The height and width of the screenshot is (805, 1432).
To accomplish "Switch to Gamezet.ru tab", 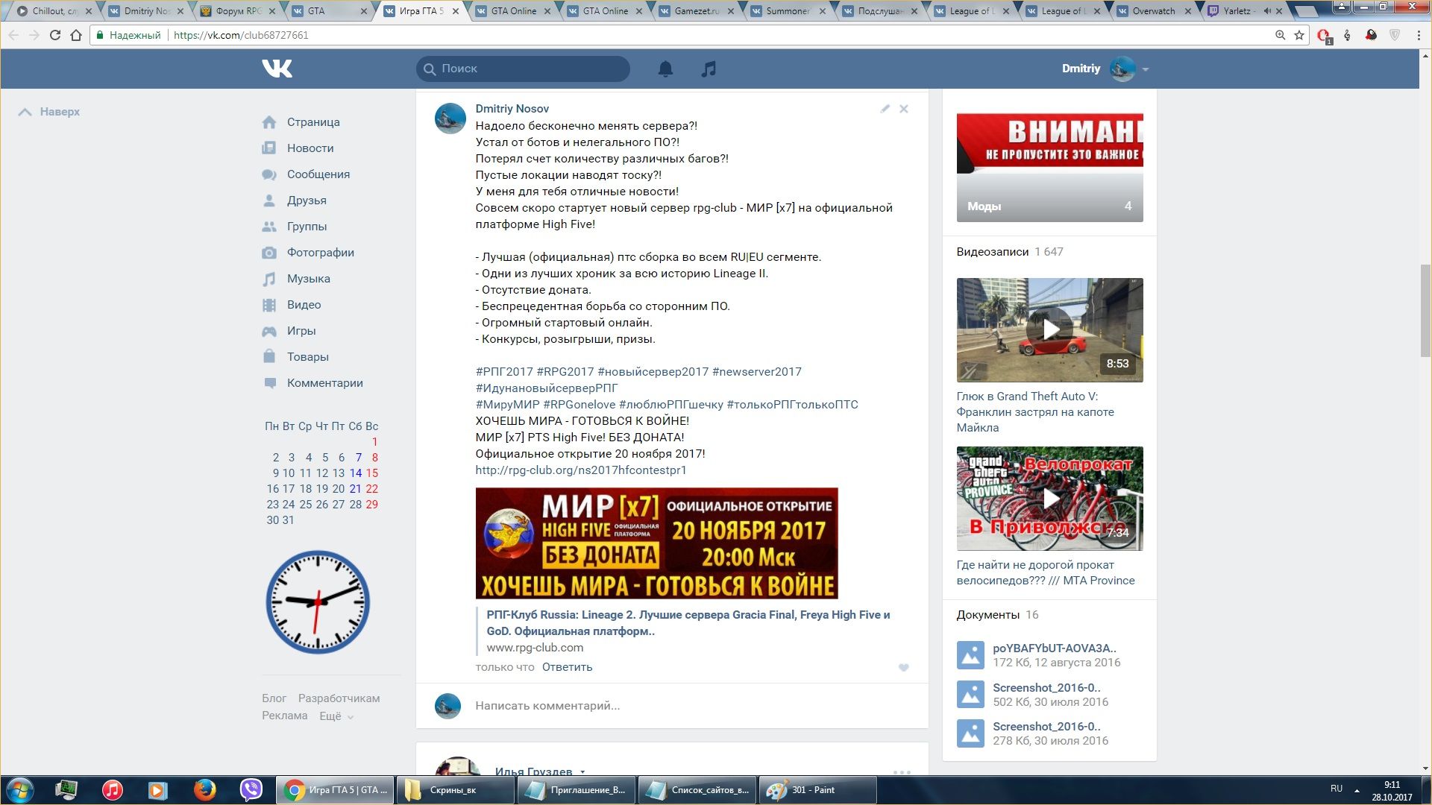I will pos(697,11).
